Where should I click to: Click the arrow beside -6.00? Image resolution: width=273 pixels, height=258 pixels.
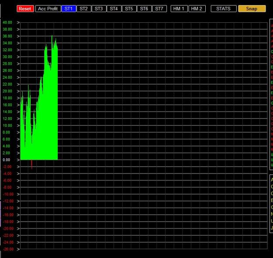18,181
